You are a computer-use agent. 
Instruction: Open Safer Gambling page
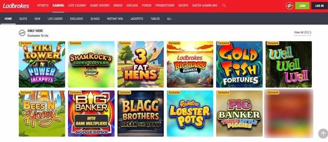(205, 6)
